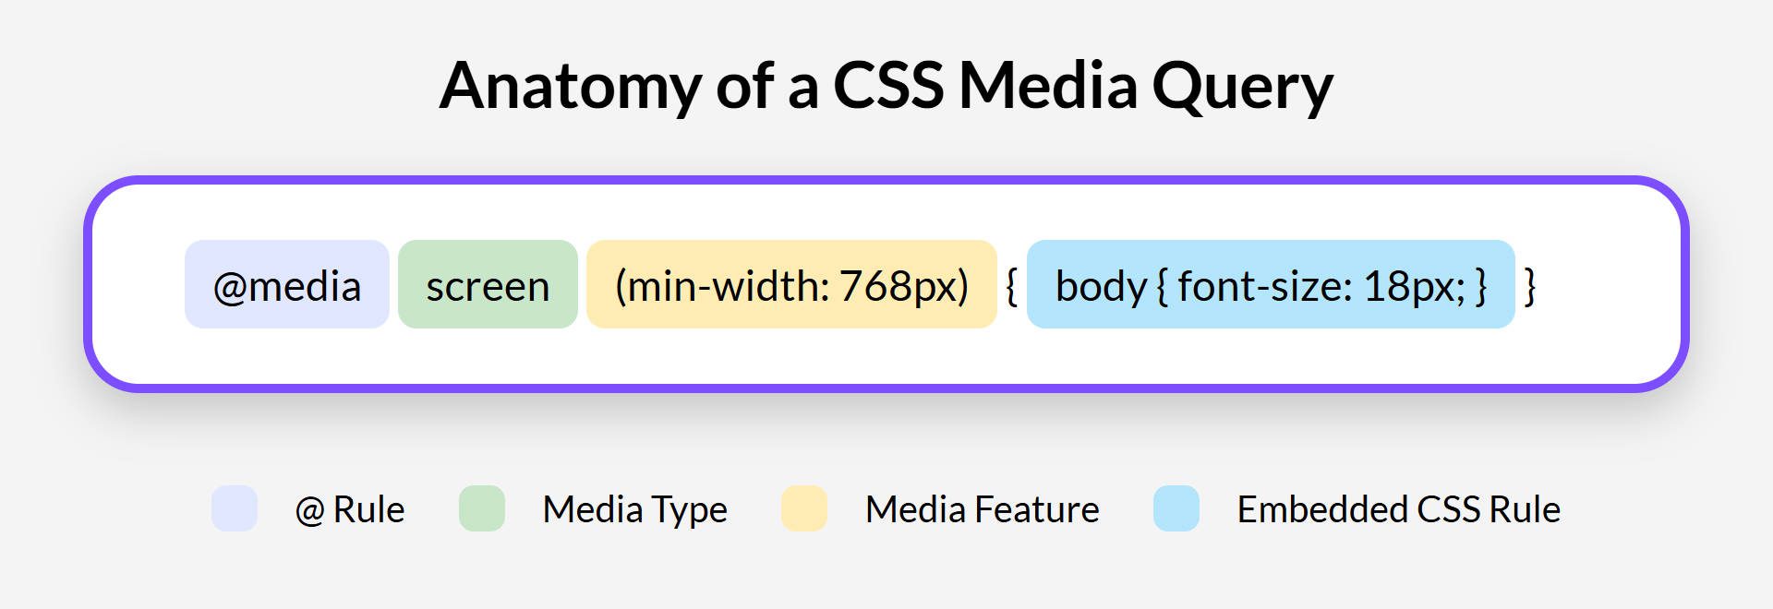The height and width of the screenshot is (609, 1773).
Task: Select the blue Embedded CSS Rule swatch
Action: (x=1176, y=508)
